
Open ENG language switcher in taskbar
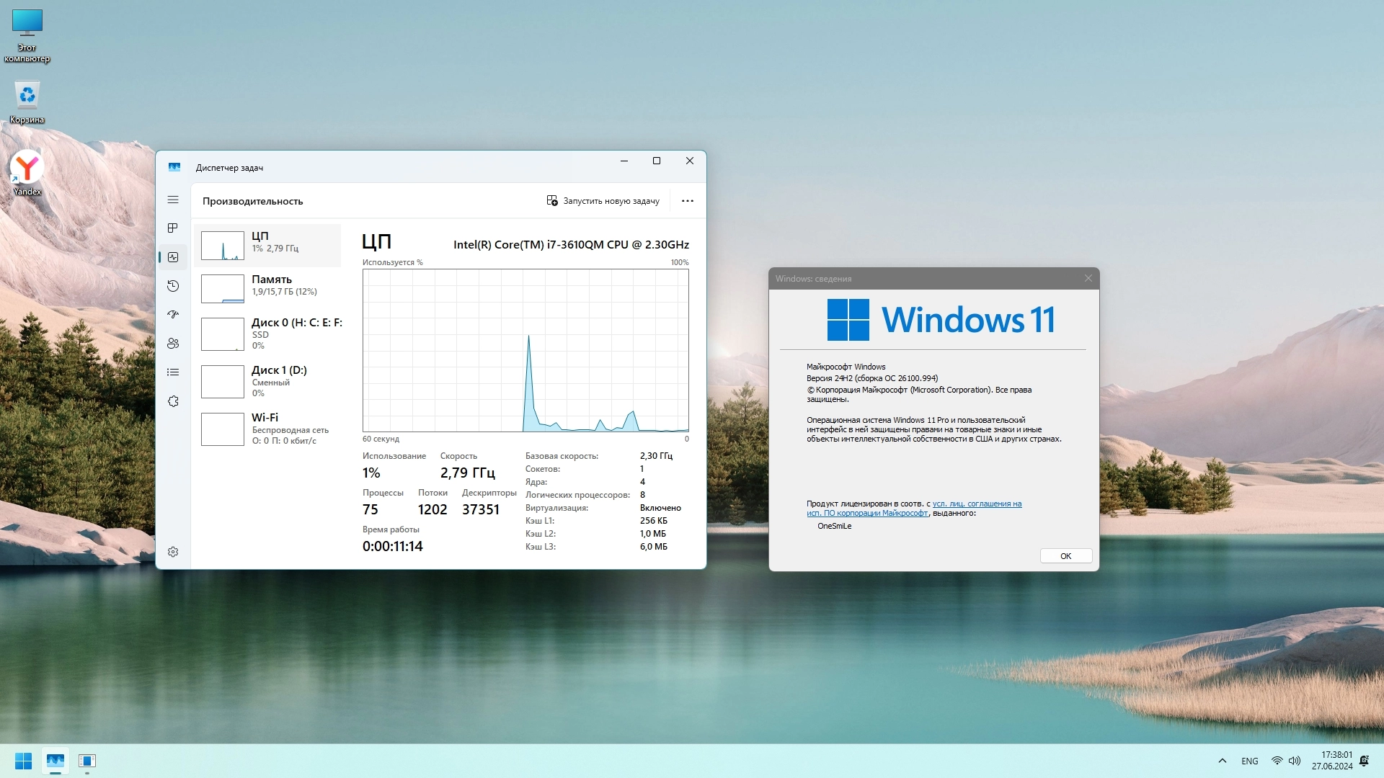click(1249, 761)
